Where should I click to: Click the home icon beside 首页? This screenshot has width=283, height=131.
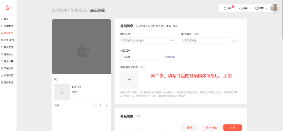2,19
